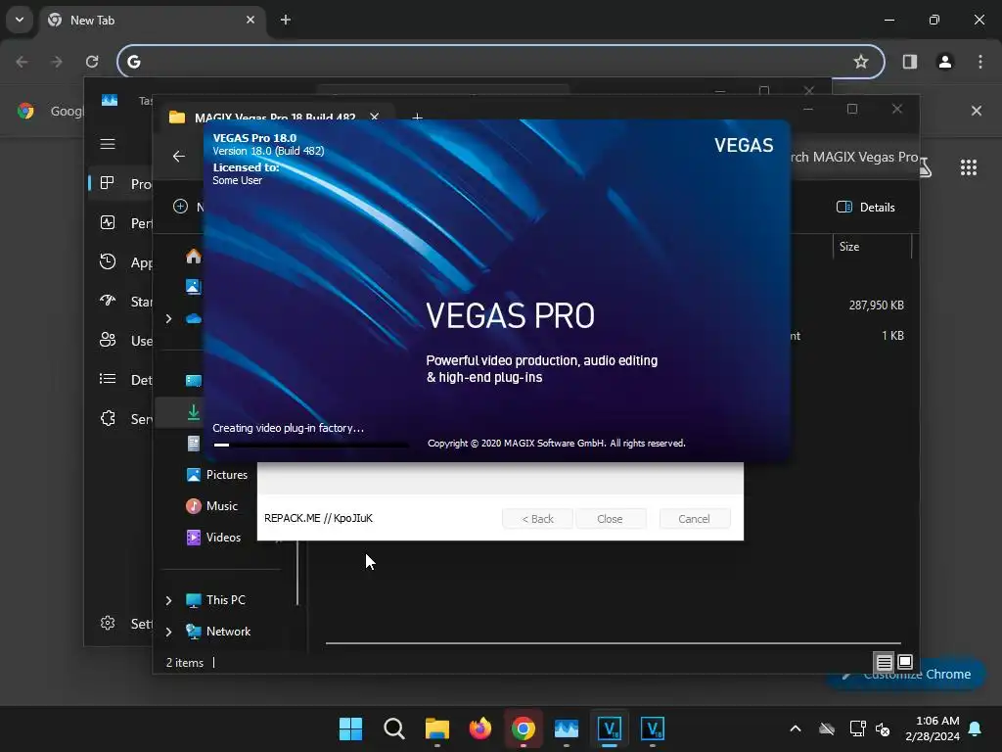Add a new Chrome tab
The height and width of the screenshot is (752, 1002).
click(x=286, y=20)
